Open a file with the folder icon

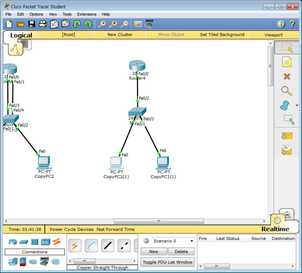tap(20, 24)
